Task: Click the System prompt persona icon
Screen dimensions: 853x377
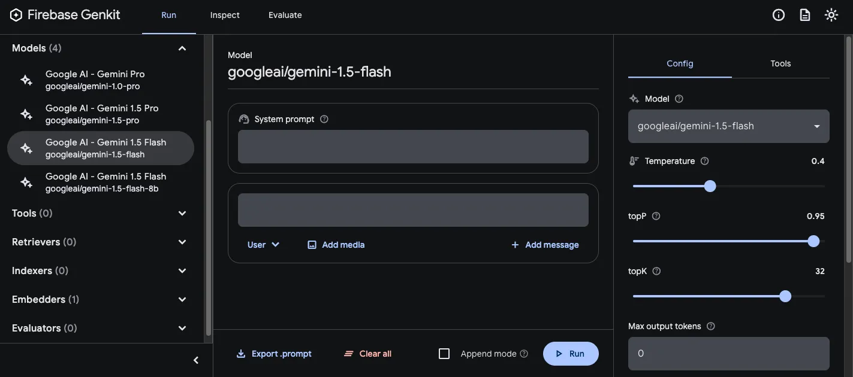Action: 244,119
